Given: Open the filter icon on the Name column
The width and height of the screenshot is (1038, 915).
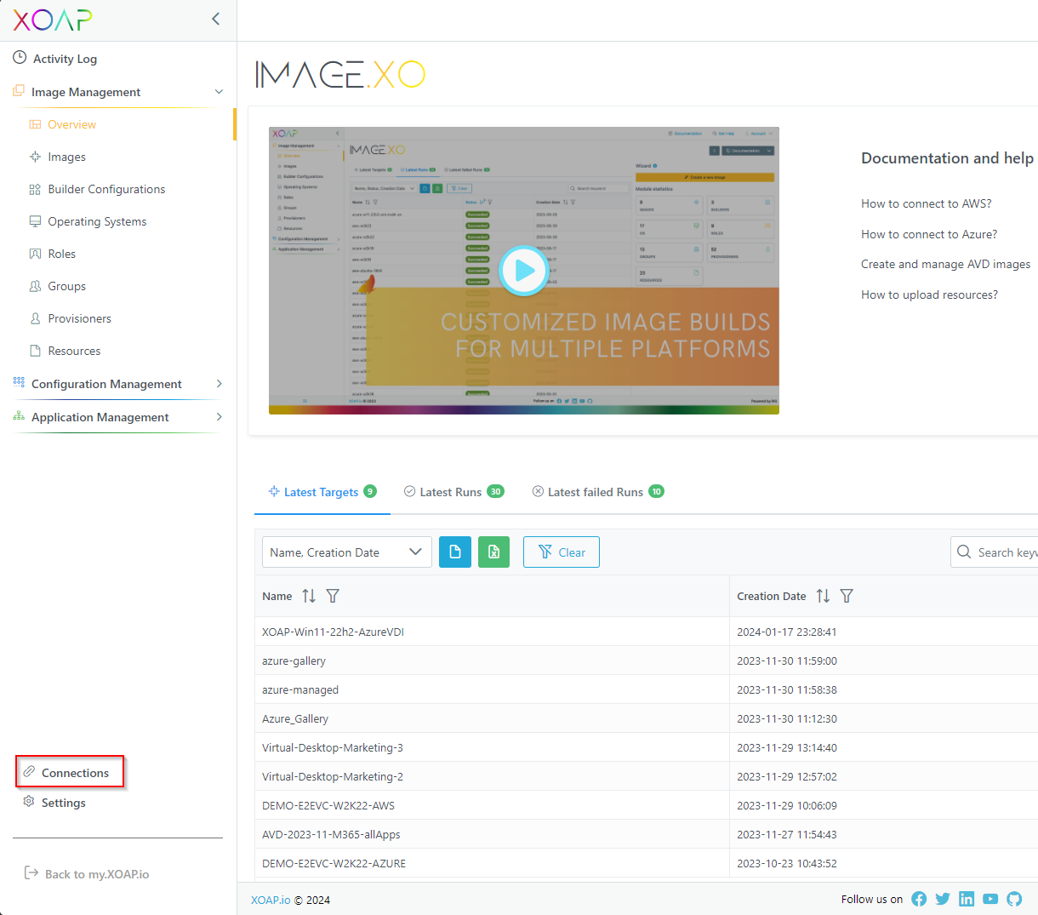Looking at the screenshot, I should tap(333, 596).
